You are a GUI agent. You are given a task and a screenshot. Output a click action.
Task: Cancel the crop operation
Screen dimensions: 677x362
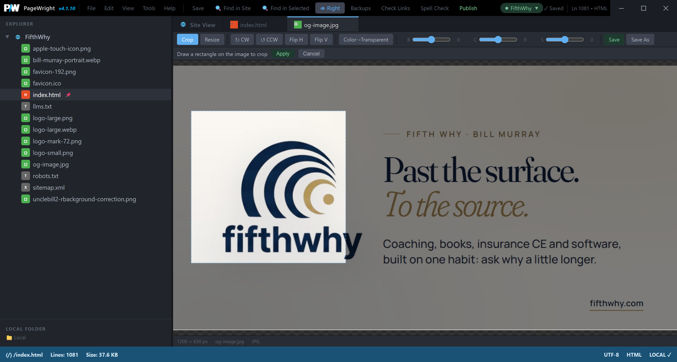(311, 54)
